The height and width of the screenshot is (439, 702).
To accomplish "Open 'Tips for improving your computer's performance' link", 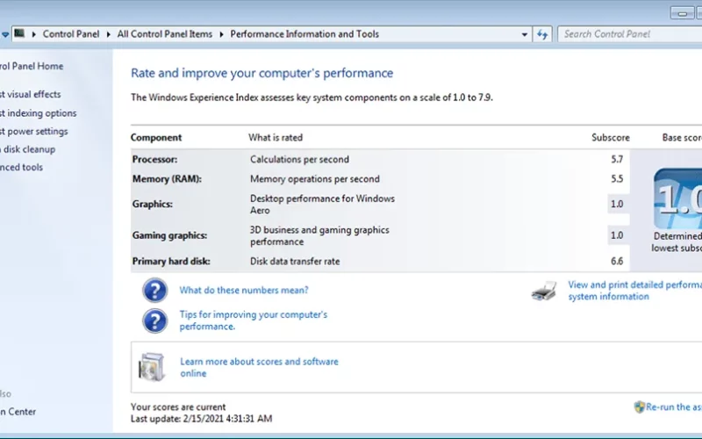I will [x=254, y=320].
